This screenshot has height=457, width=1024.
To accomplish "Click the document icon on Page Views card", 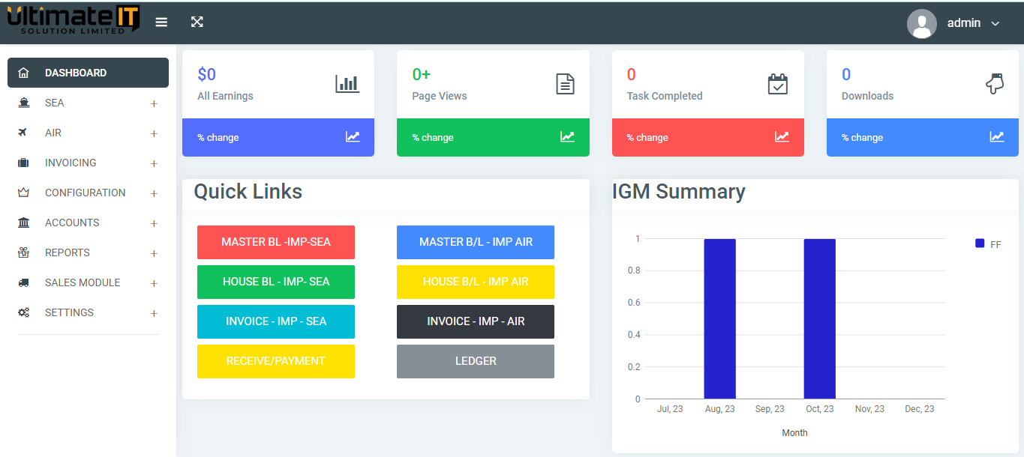I will point(565,84).
